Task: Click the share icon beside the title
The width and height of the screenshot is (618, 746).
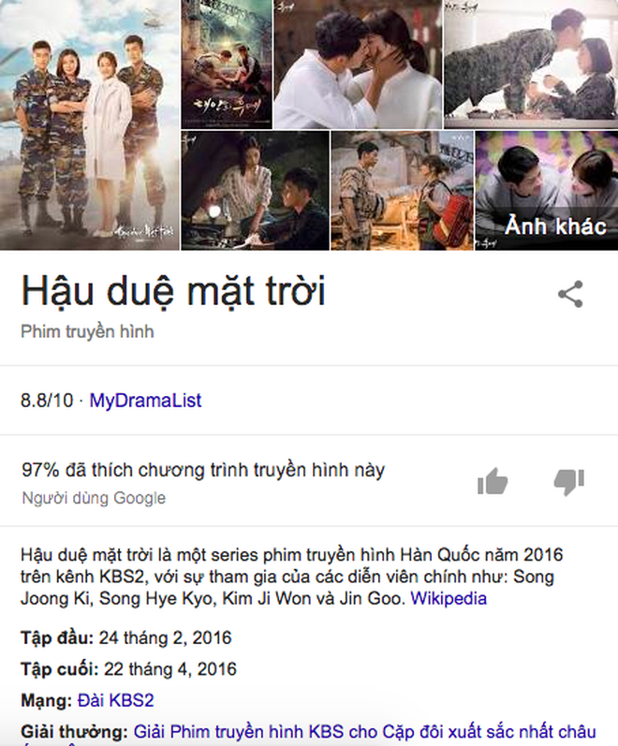Action: [570, 294]
